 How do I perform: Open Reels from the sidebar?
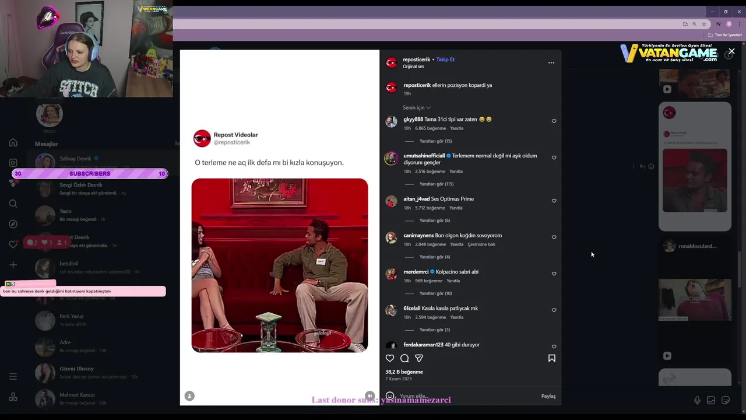pyautogui.click(x=13, y=163)
